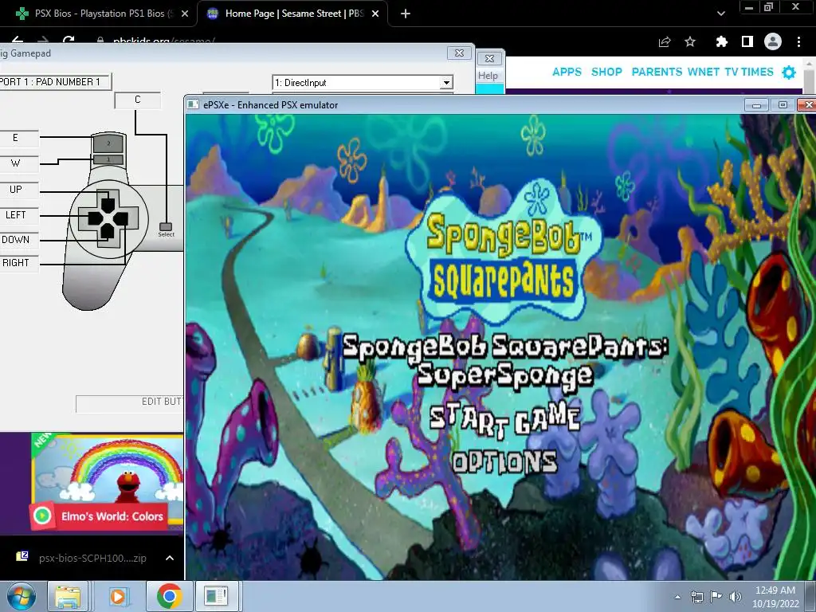Click the ePSXe taskbar icon

tap(216, 596)
